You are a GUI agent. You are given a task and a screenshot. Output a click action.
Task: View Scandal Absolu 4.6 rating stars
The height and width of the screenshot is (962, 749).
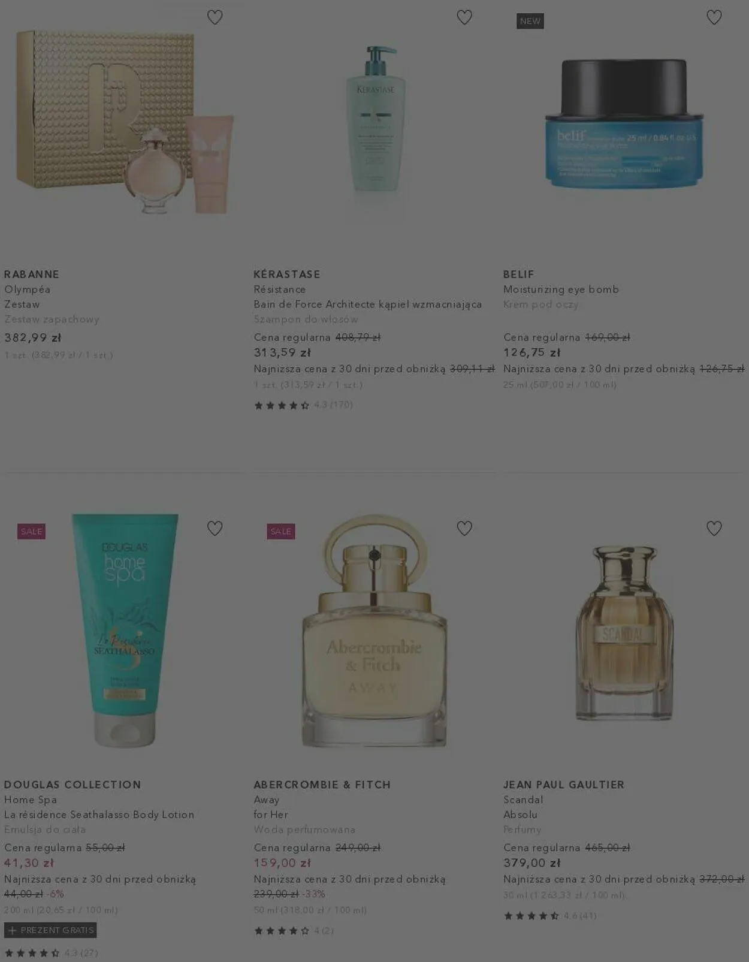550,916
